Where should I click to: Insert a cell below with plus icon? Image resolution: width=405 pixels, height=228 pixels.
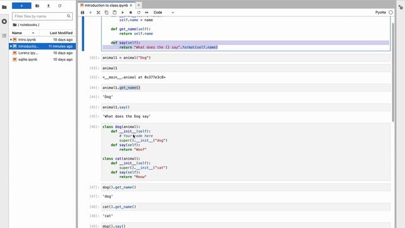[x=90, y=13]
